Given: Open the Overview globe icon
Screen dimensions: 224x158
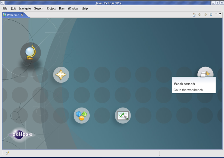Looking at the screenshot, I should 30,52.
